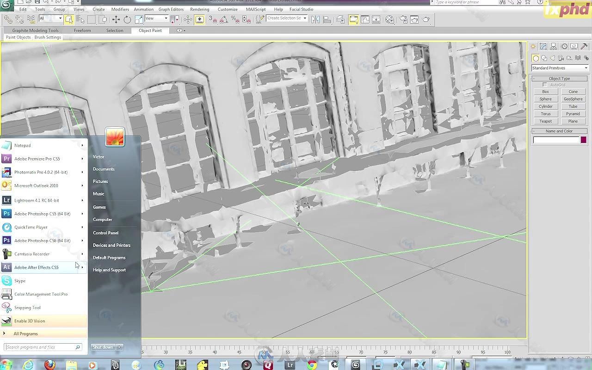
Task: Expand Adobe Premiere Pro CS5 submenu arrow
Action: click(82, 159)
